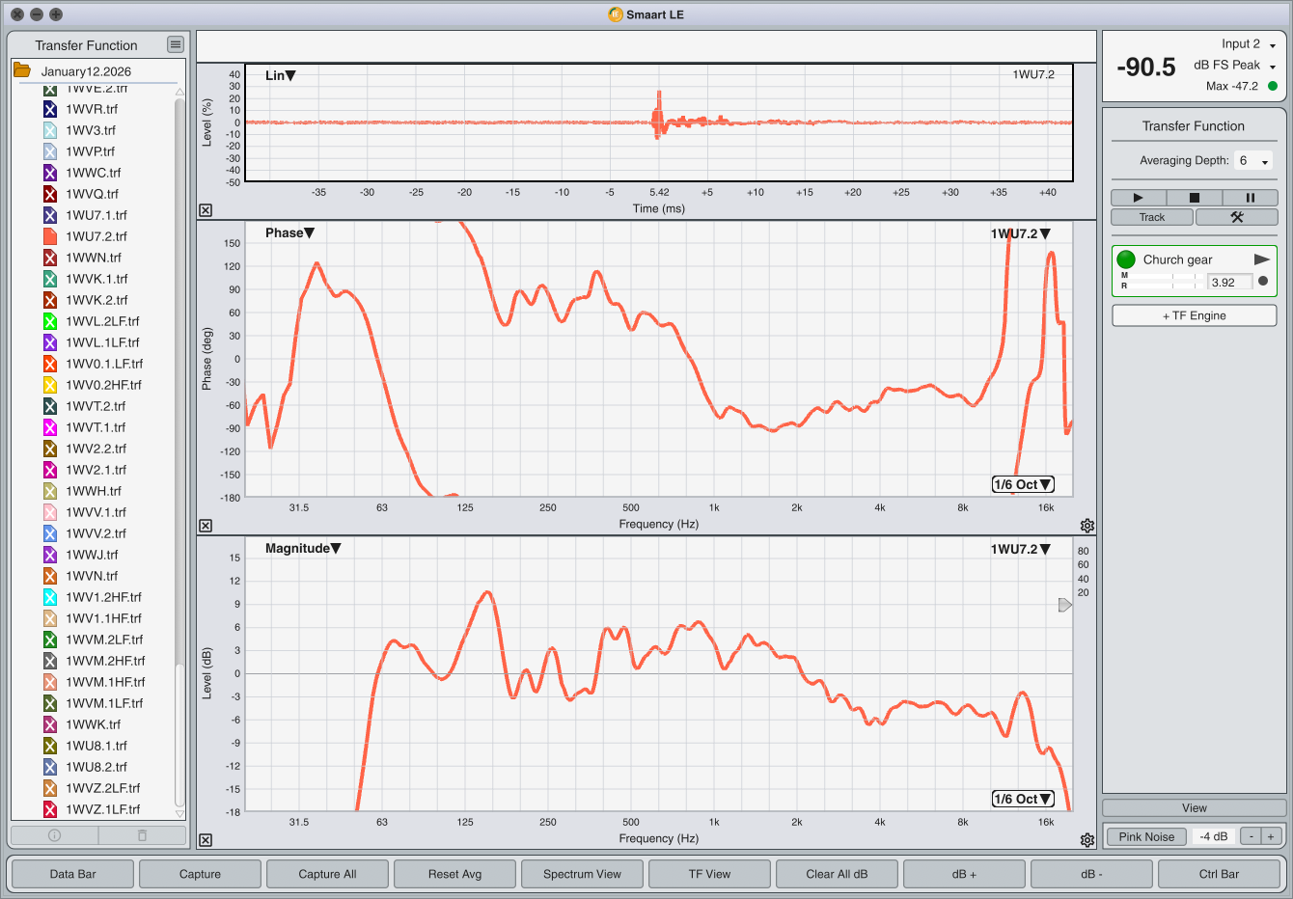Expand the Input 2 source dropdown
1293x899 pixels.
1272,45
